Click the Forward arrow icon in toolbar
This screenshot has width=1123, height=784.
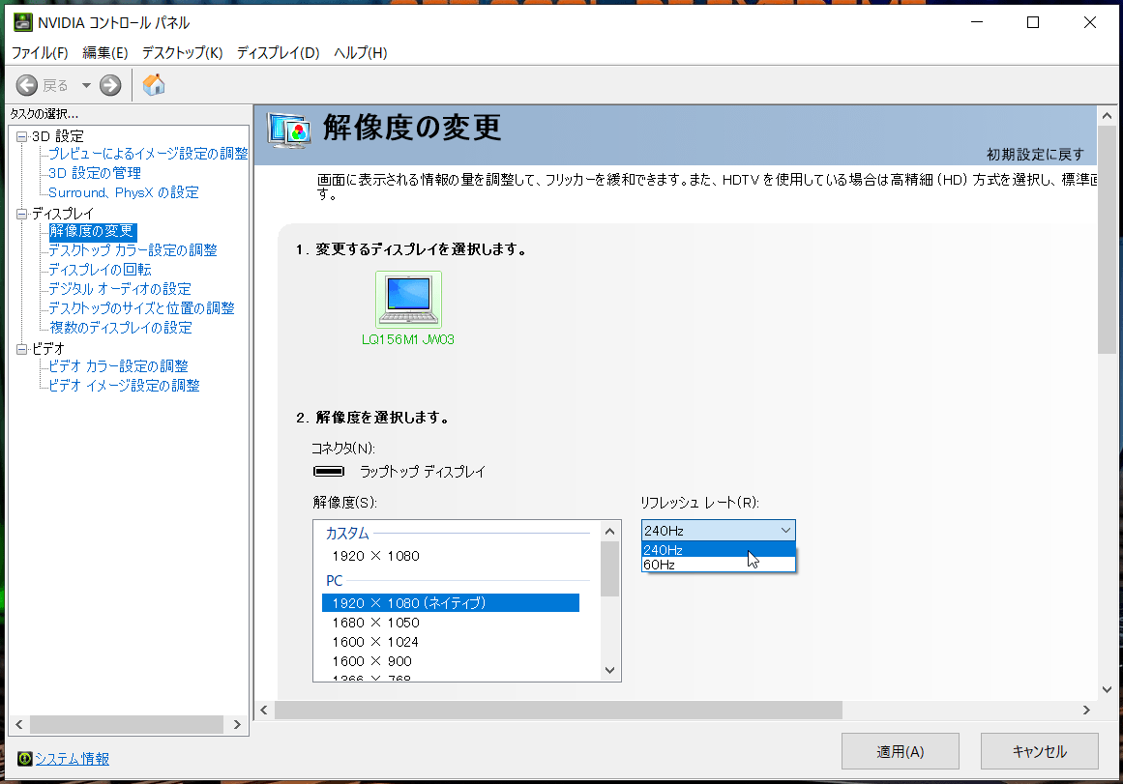click(110, 86)
